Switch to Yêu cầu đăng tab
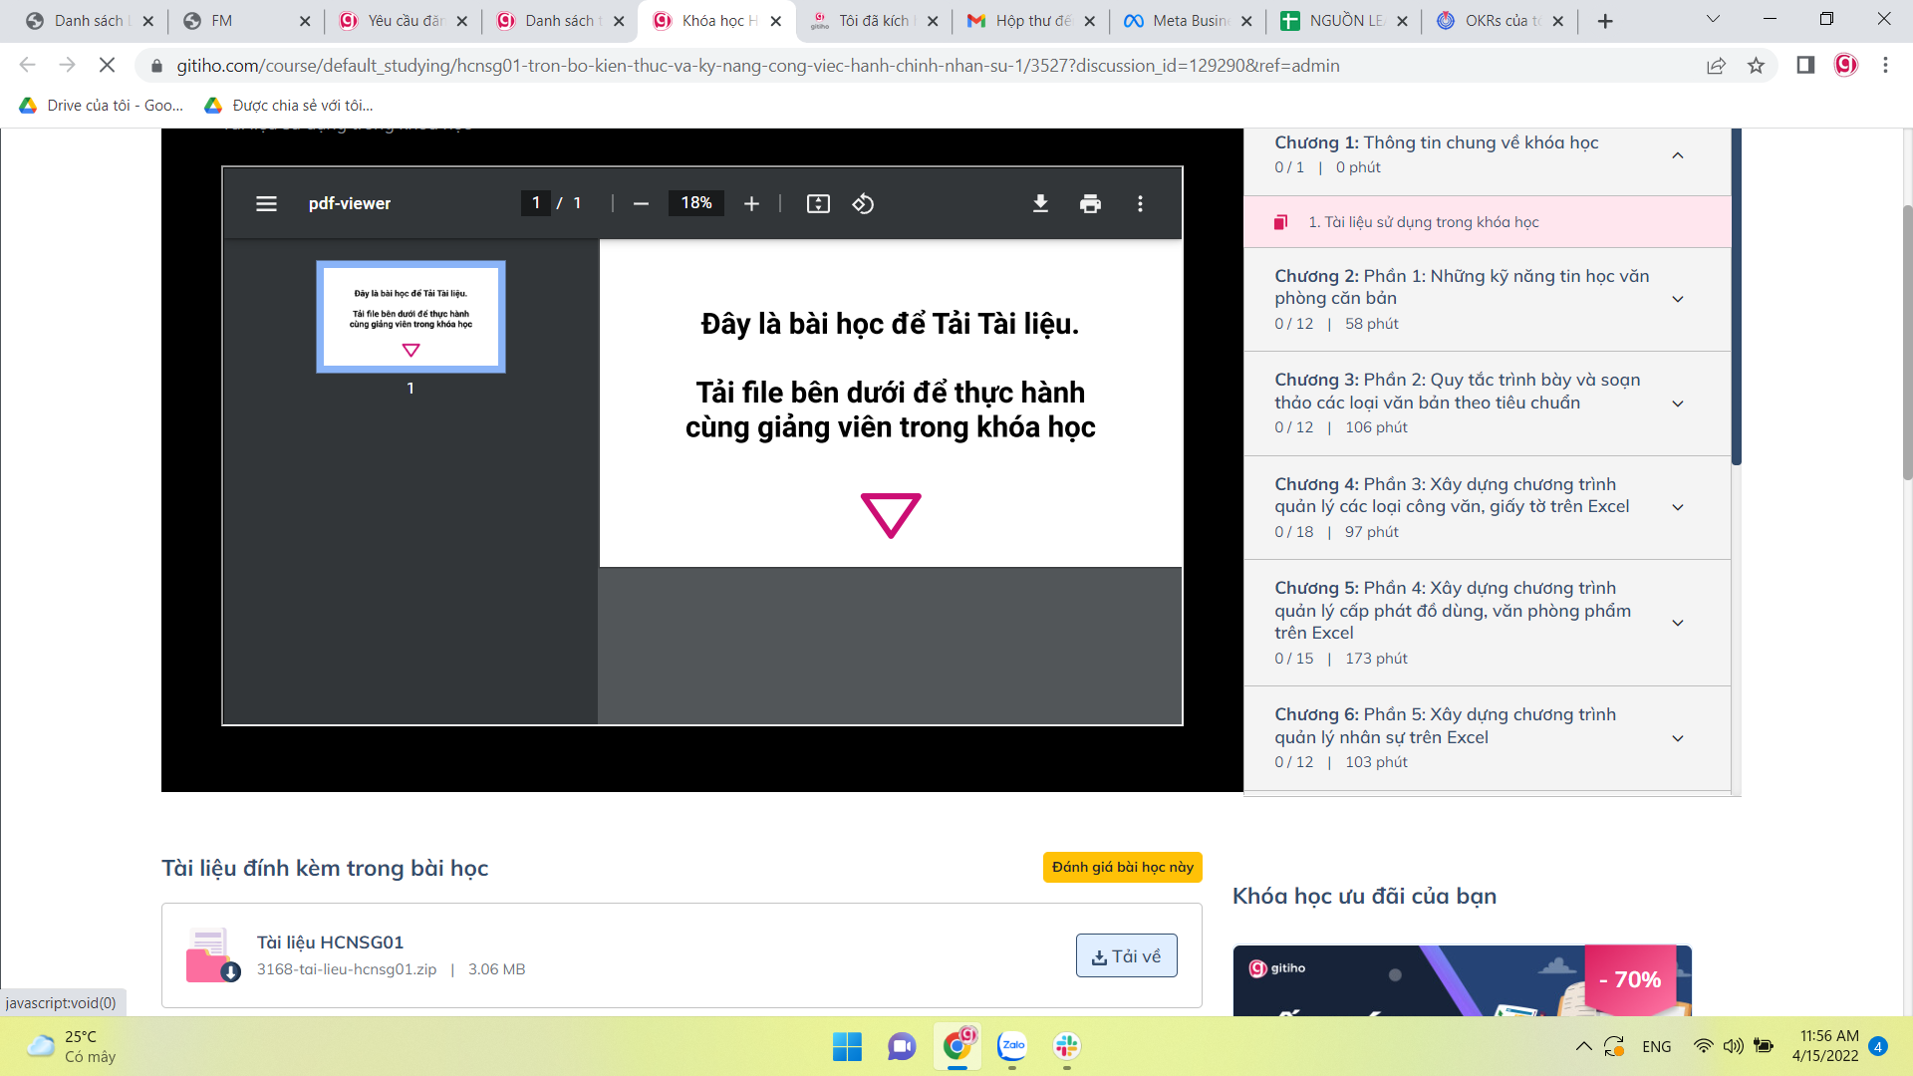 (x=404, y=21)
